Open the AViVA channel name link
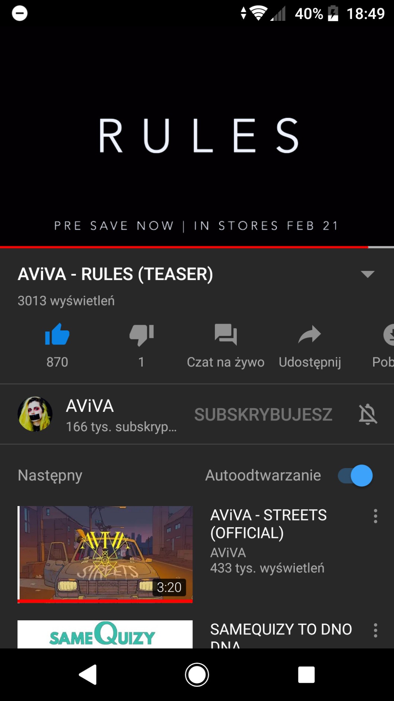The width and height of the screenshot is (394, 701). coord(90,406)
